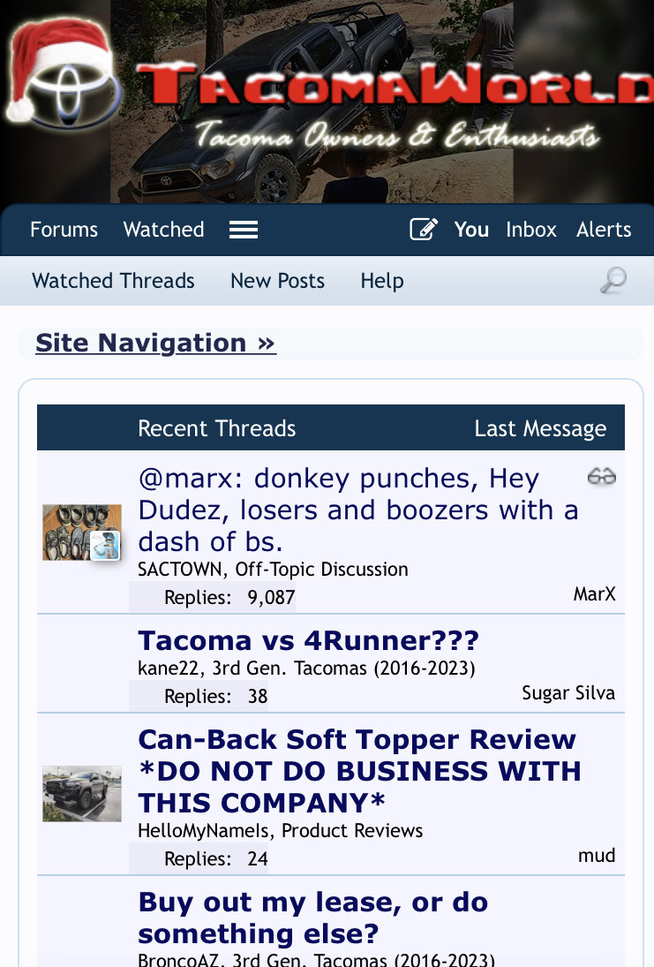654x967 pixels.
Task: Click 'Replies: 9,087' count
Action: tap(229, 597)
